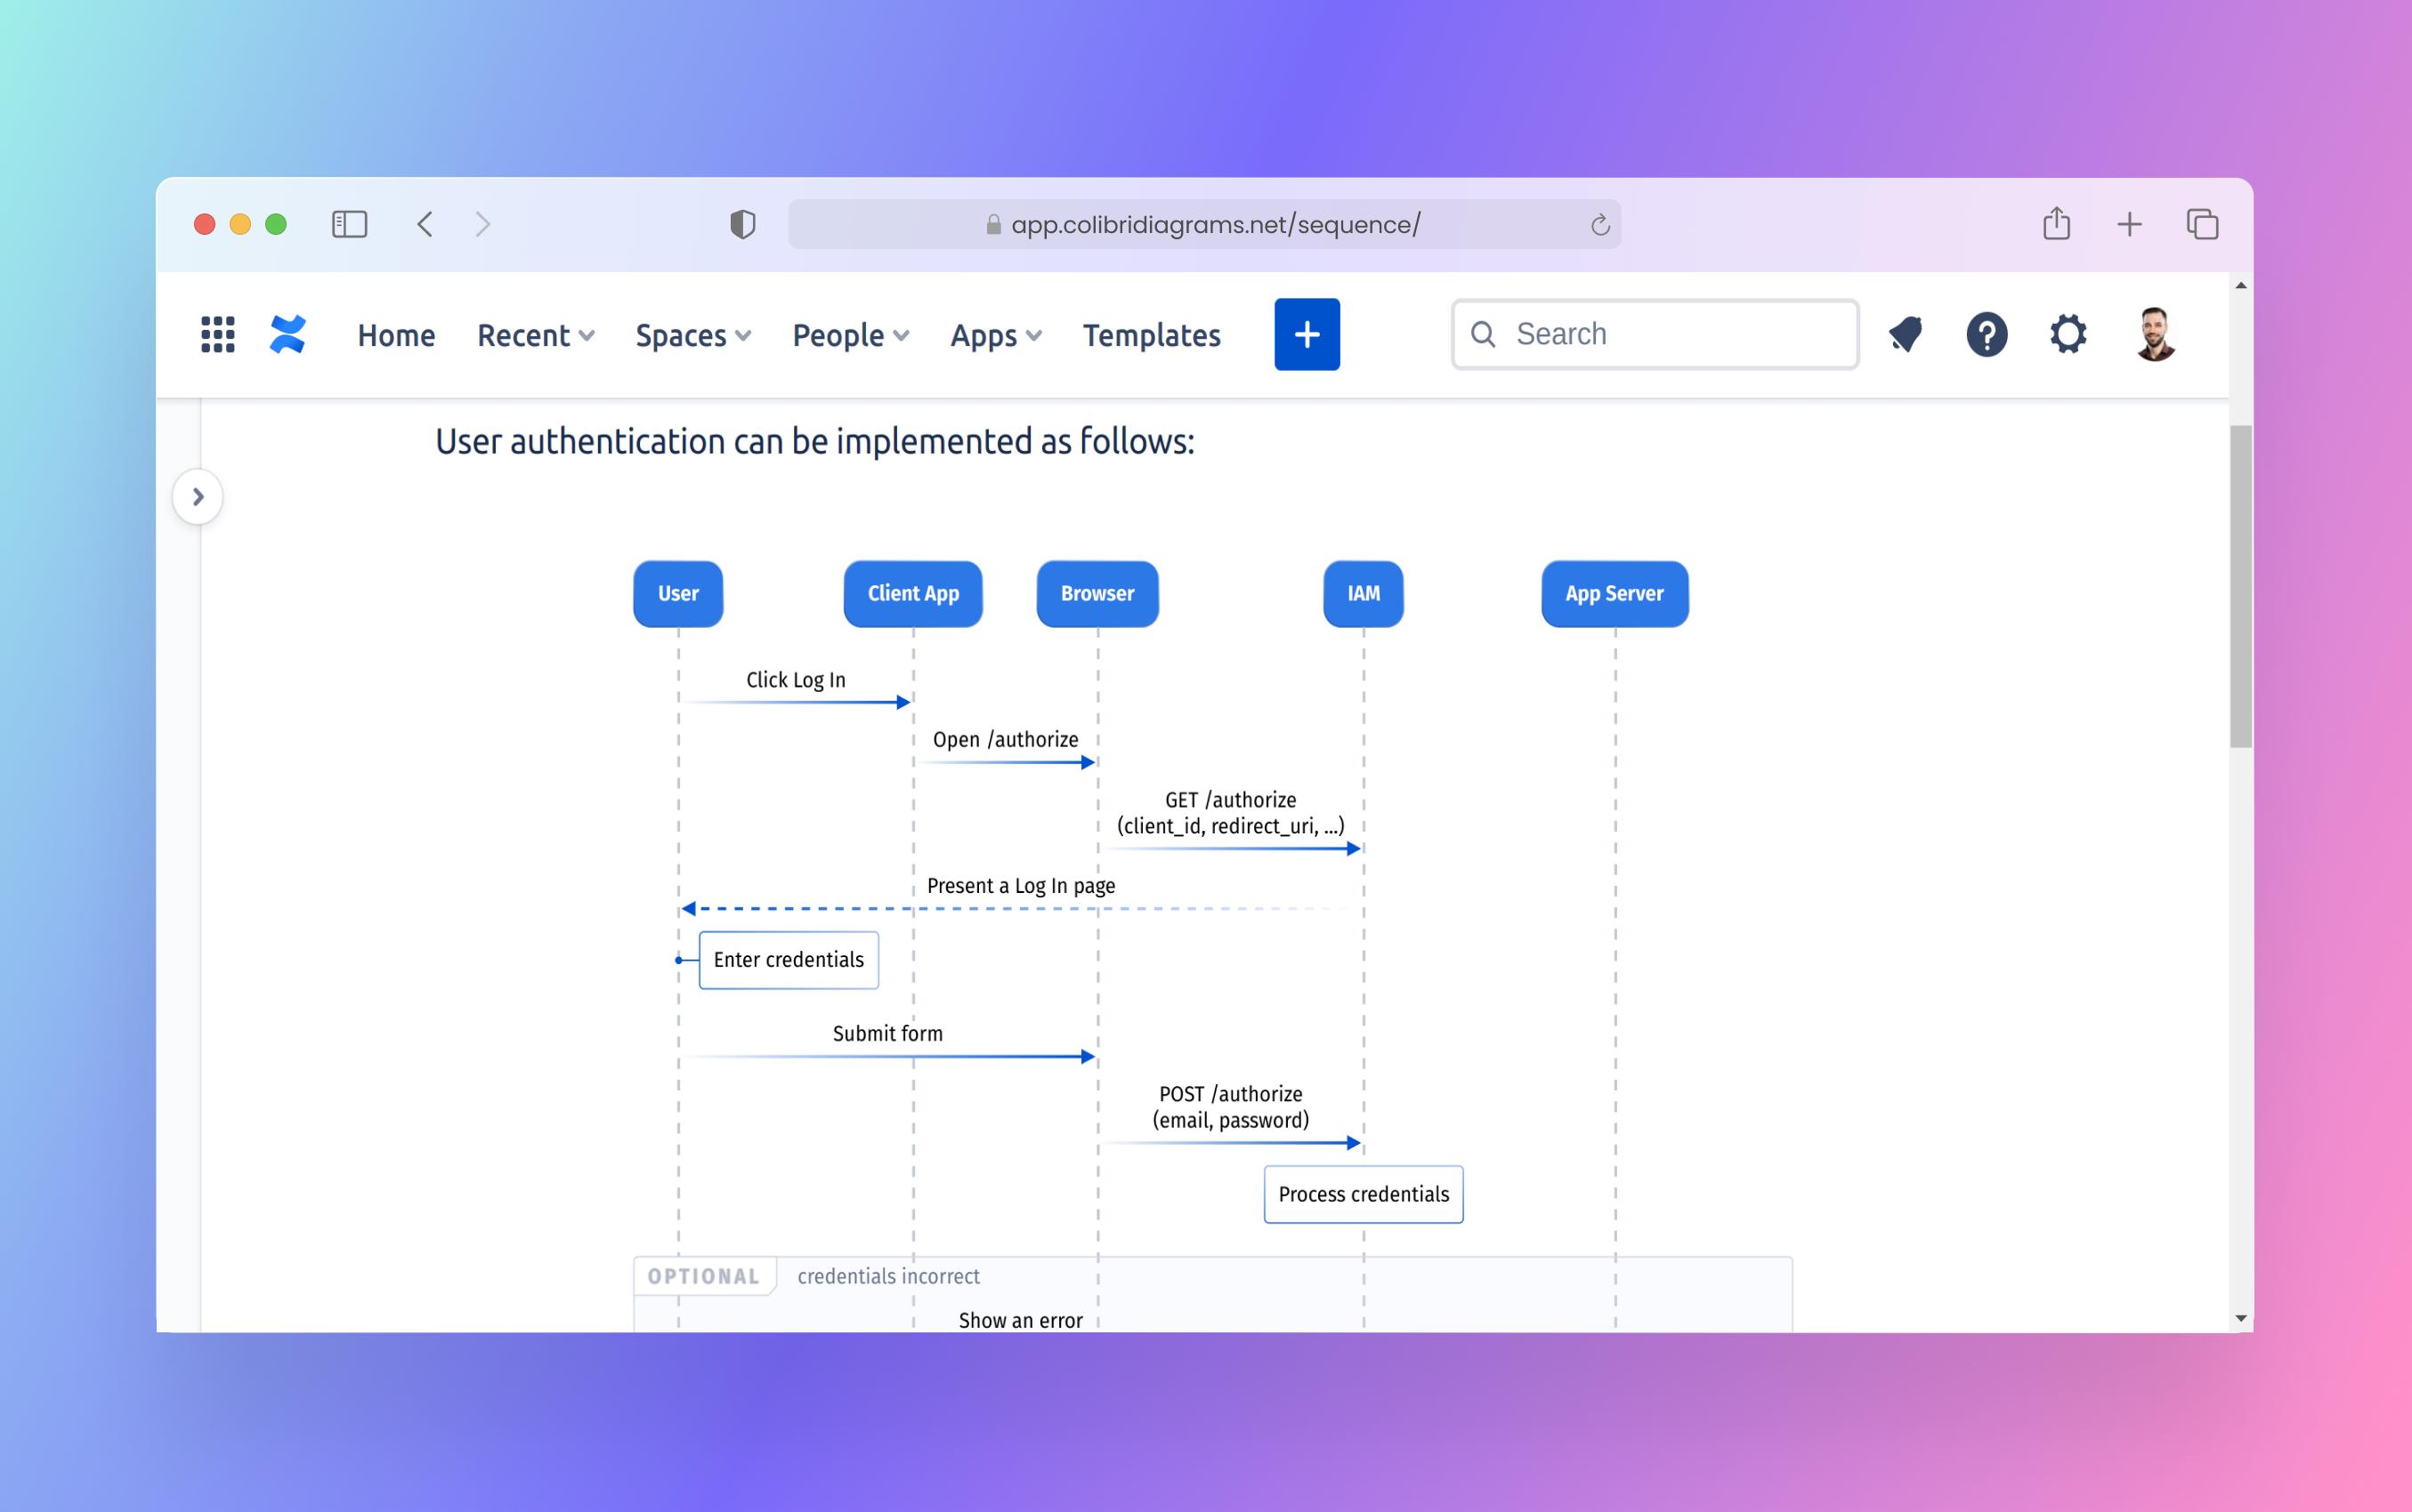Click the scrollbar down arrow
The image size is (2412, 1512).
[2240, 1319]
